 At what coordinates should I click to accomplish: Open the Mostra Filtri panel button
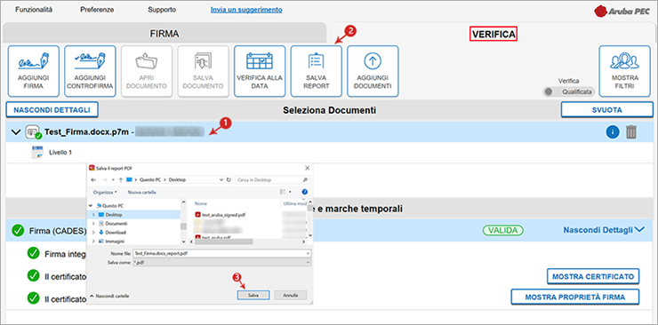tap(624, 71)
